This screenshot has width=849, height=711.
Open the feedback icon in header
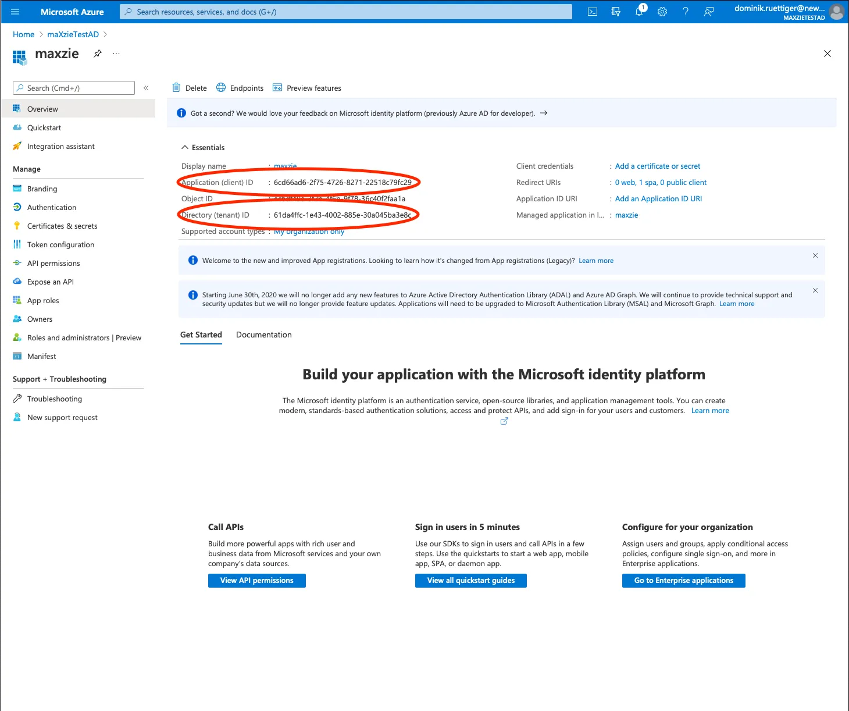pos(709,12)
